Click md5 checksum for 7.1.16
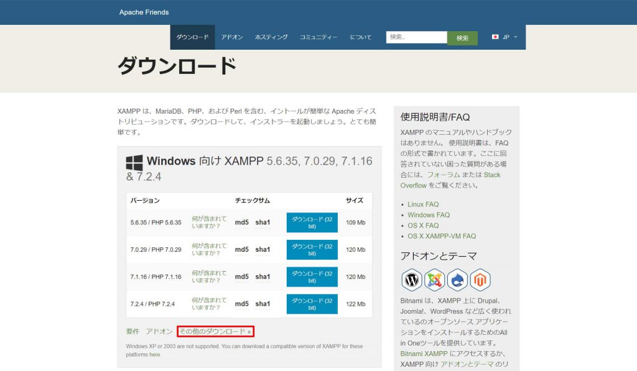 (242, 277)
